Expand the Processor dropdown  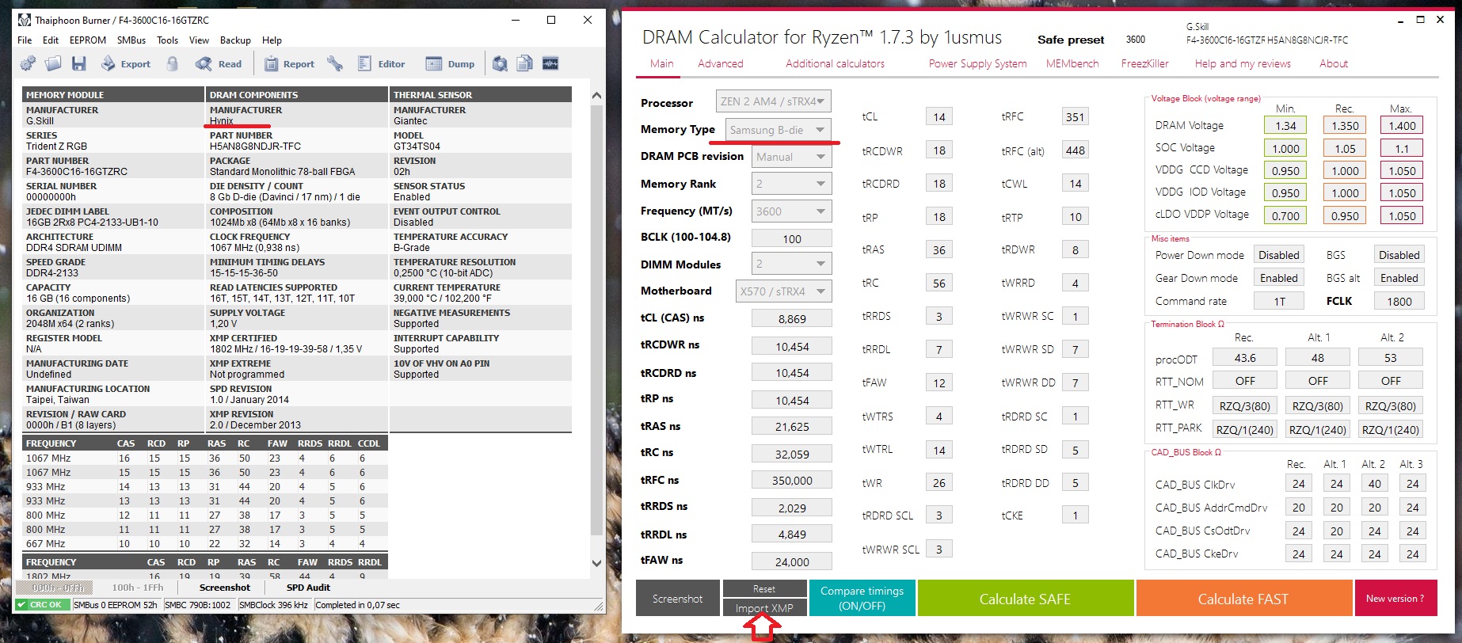tap(773, 101)
